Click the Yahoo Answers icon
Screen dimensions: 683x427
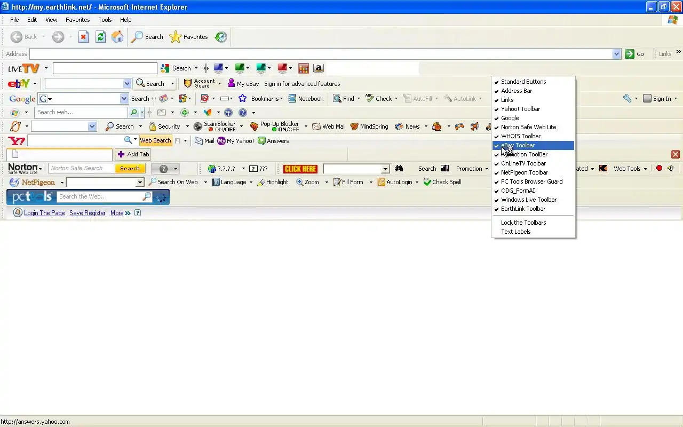[261, 141]
